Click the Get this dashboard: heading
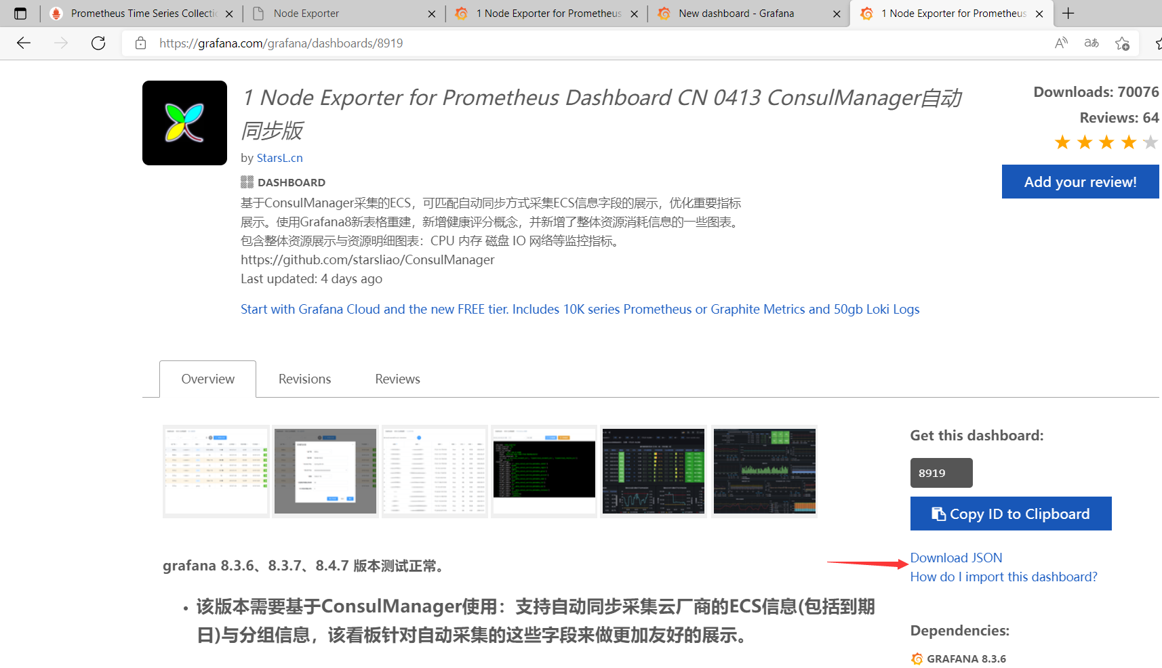 (x=977, y=436)
